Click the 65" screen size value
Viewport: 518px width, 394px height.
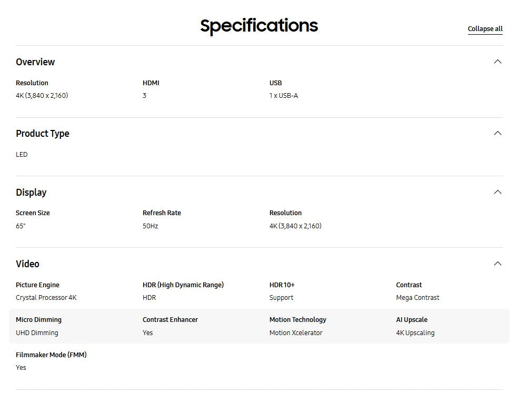(x=21, y=226)
